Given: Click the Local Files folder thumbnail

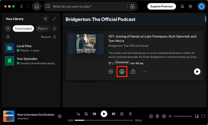Looking at the screenshot, I should pyautogui.click(x=10, y=48).
